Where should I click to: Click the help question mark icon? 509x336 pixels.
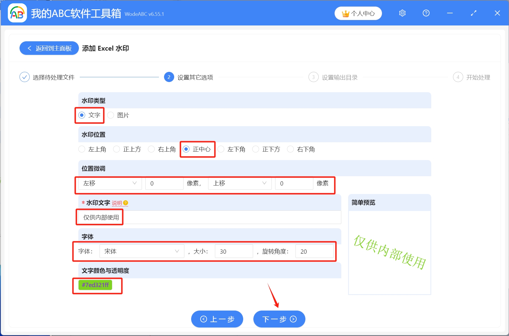pos(426,13)
